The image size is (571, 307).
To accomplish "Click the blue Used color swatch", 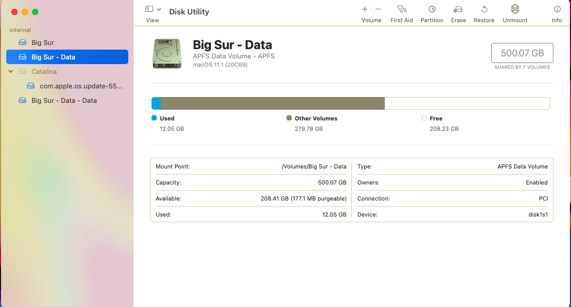I will point(154,118).
